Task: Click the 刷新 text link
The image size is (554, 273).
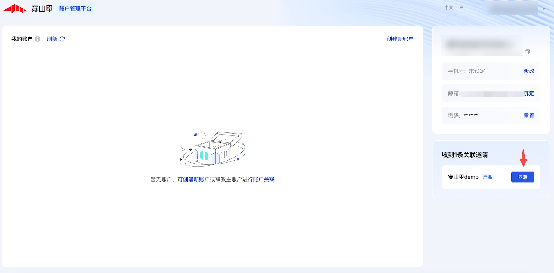Action: (x=52, y=39)
